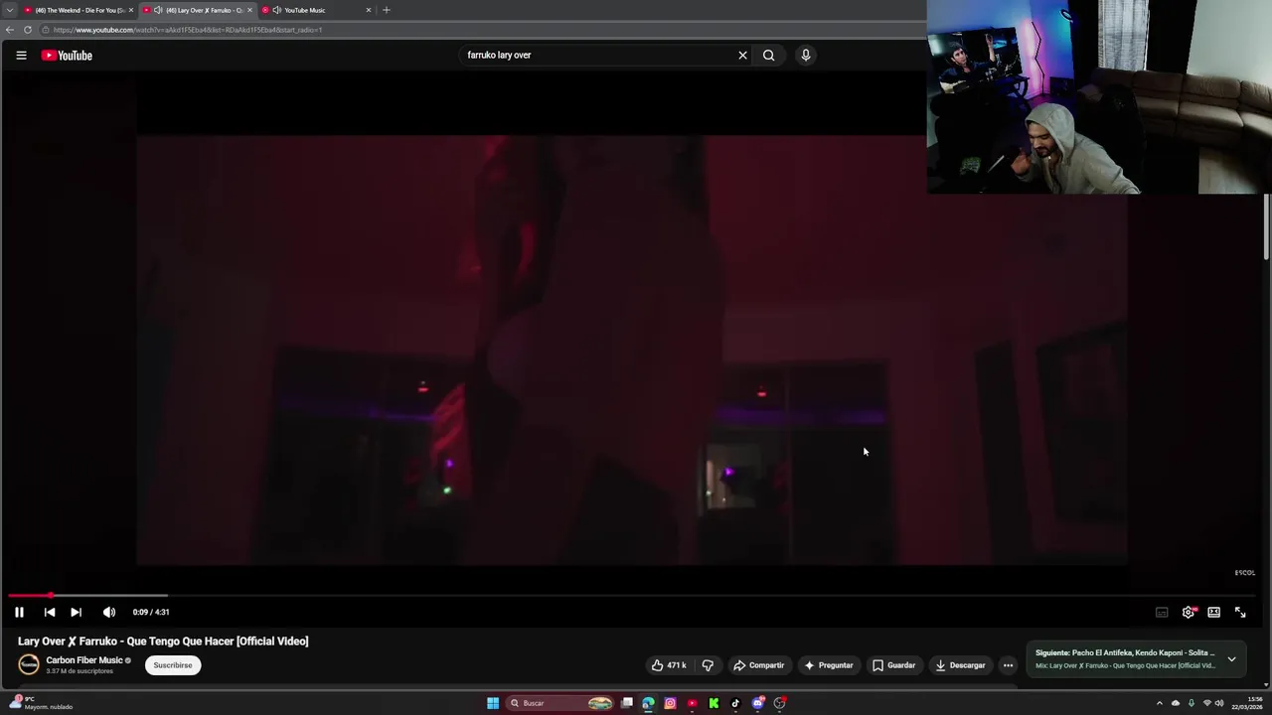Click the 'Siguiente: Pacho El Antifeka' next-up text

(x=1125, y=653)
